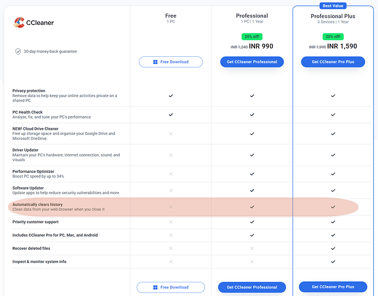Click the Pro Plus checkmark for Performance Optimizer
The width and height of the screenshot is (378, 296).
coord(333,175)
